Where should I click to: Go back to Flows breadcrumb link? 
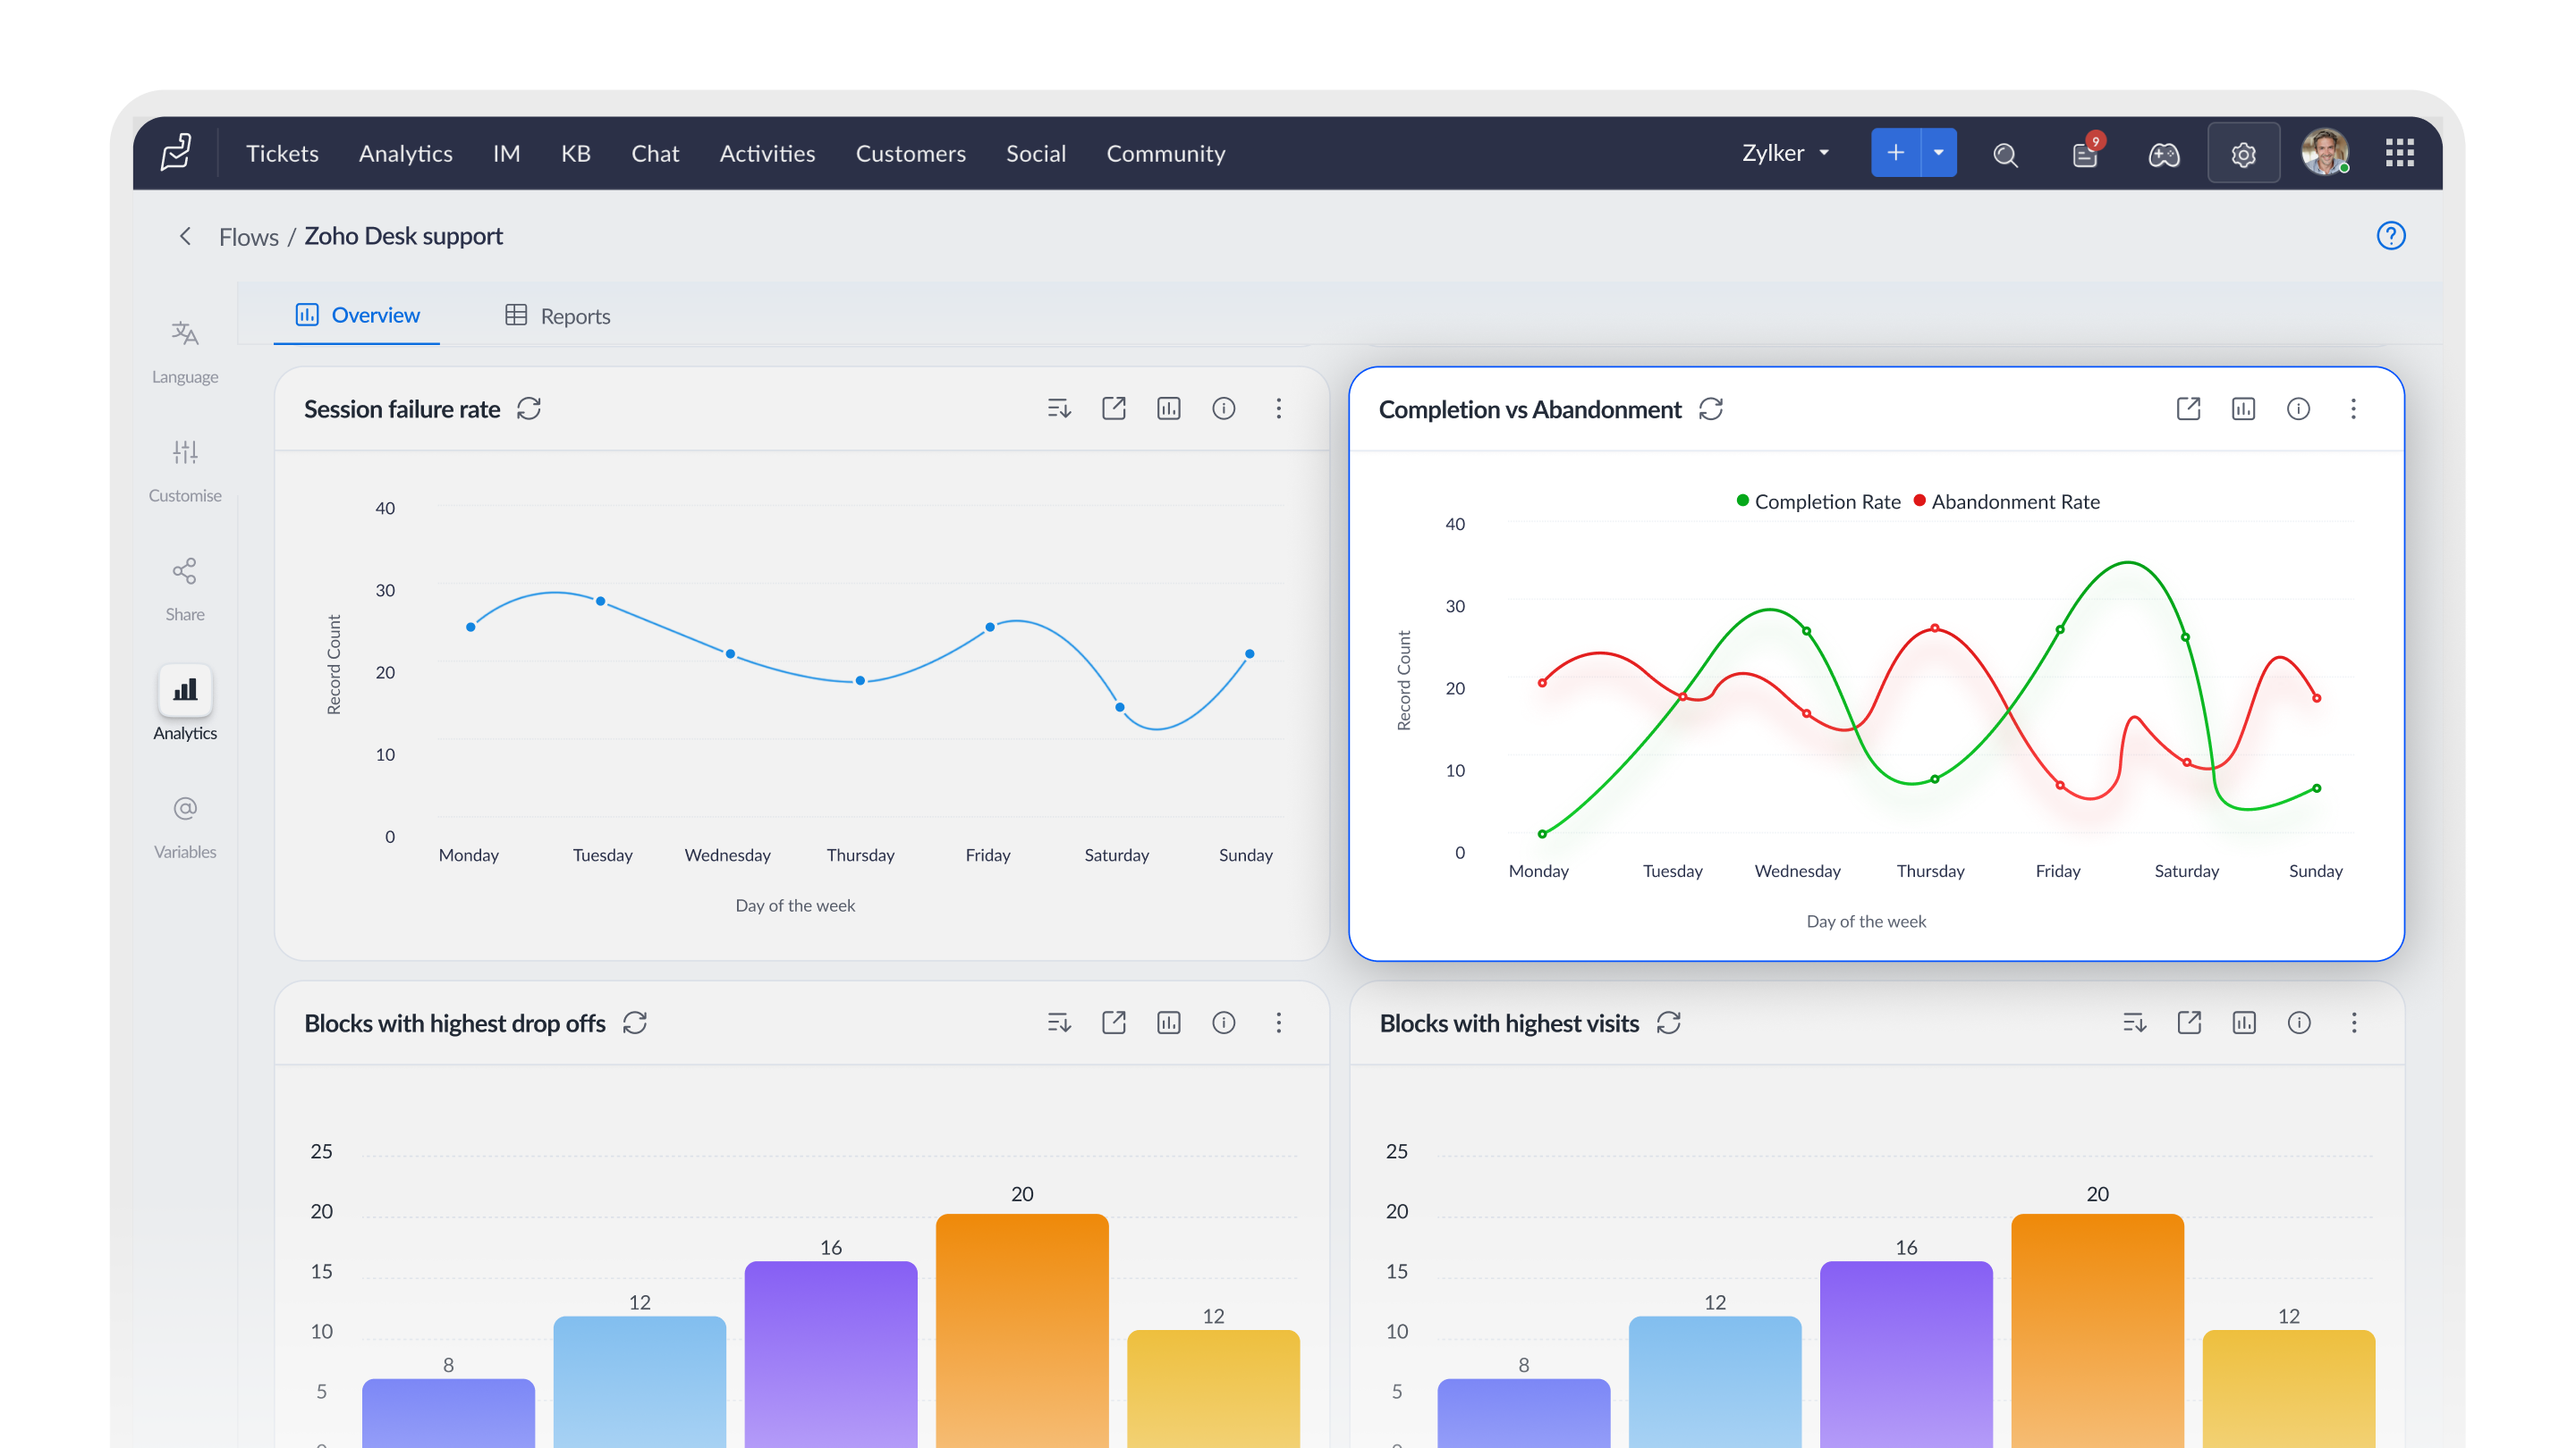249,237
